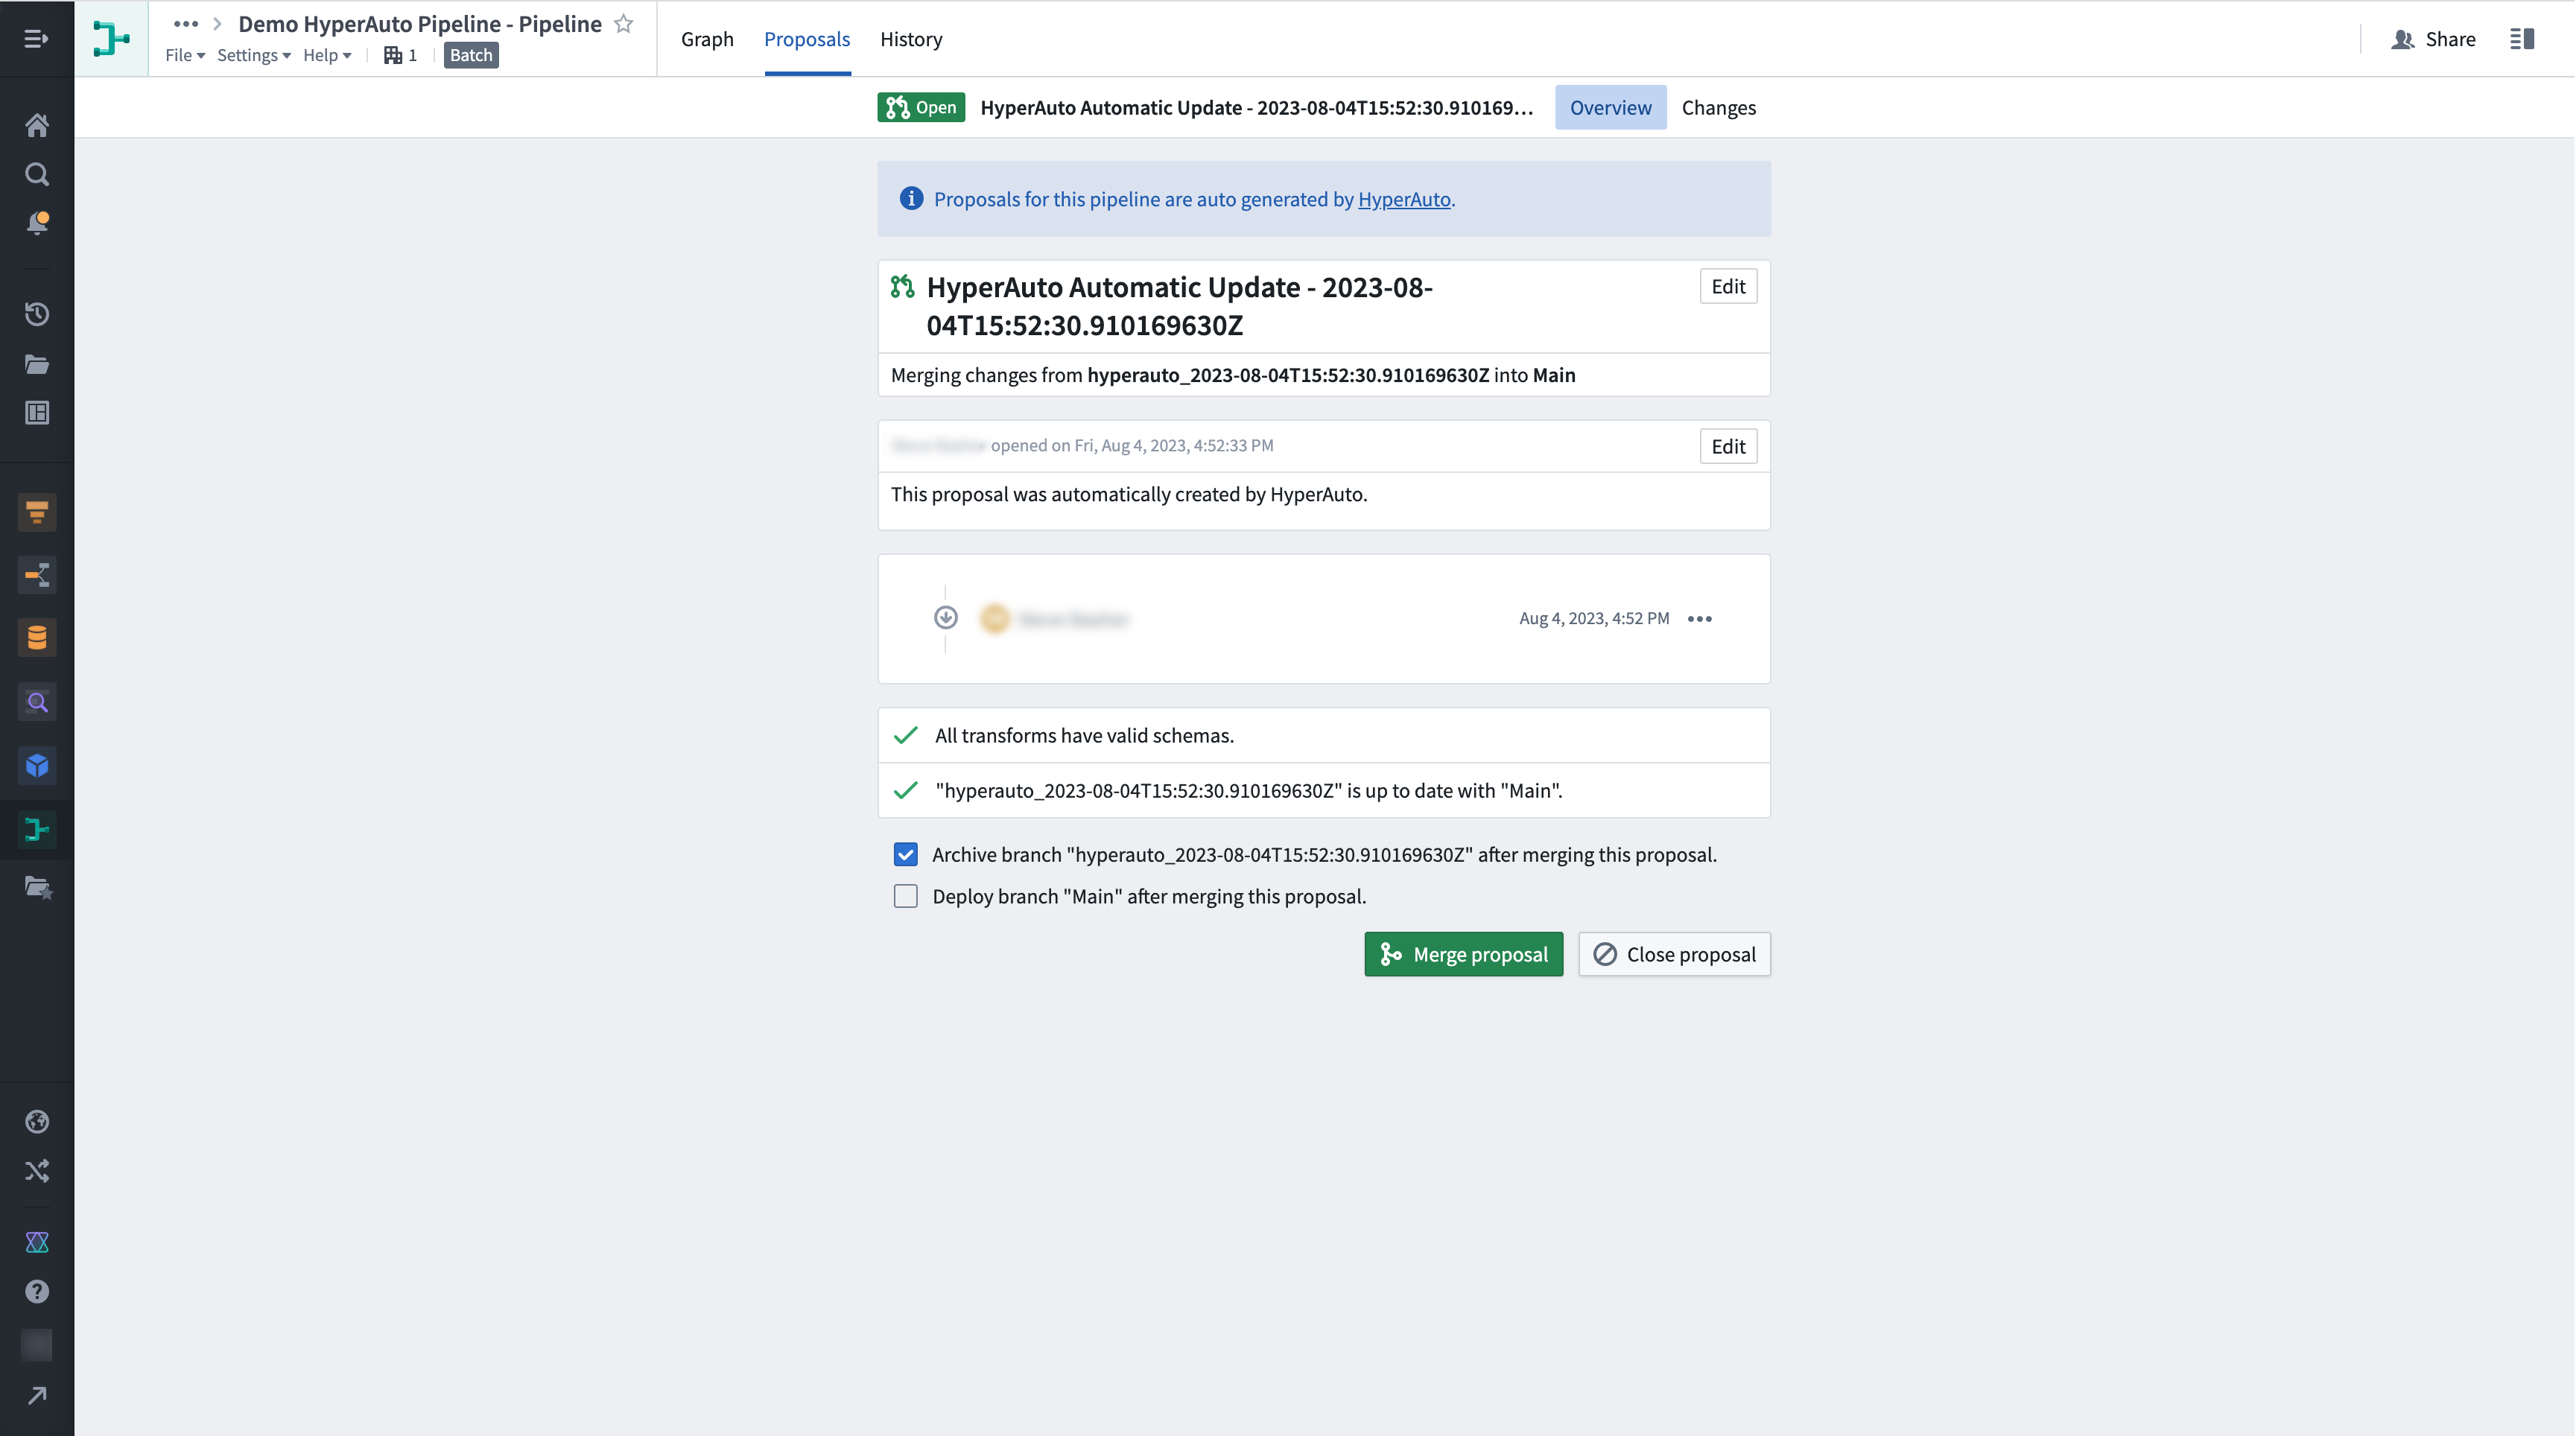Viewport: 2576px width, 1436px height.
Task: Open the Help dropdown menu
Action: (x=327, y=55)
